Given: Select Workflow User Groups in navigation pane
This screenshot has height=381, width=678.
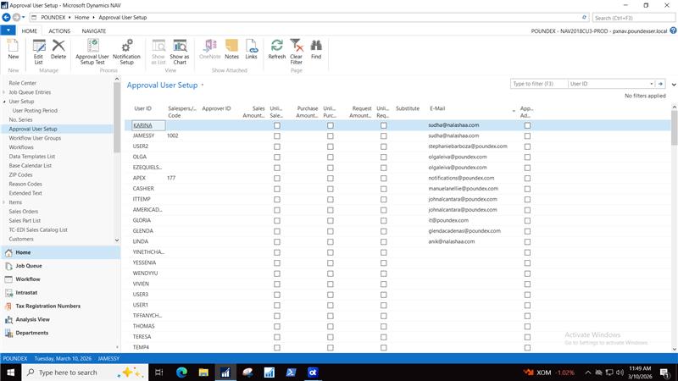Looking at the screenshot, I should point(36,138).
